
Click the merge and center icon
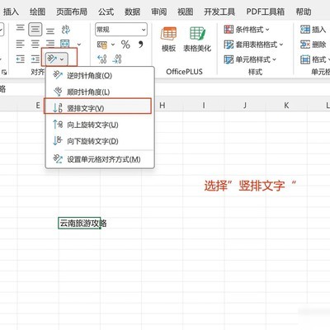[x=65, y=44]
